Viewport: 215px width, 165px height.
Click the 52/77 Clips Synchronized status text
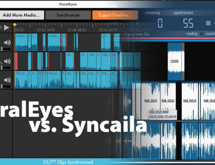[x=68, y=162]
